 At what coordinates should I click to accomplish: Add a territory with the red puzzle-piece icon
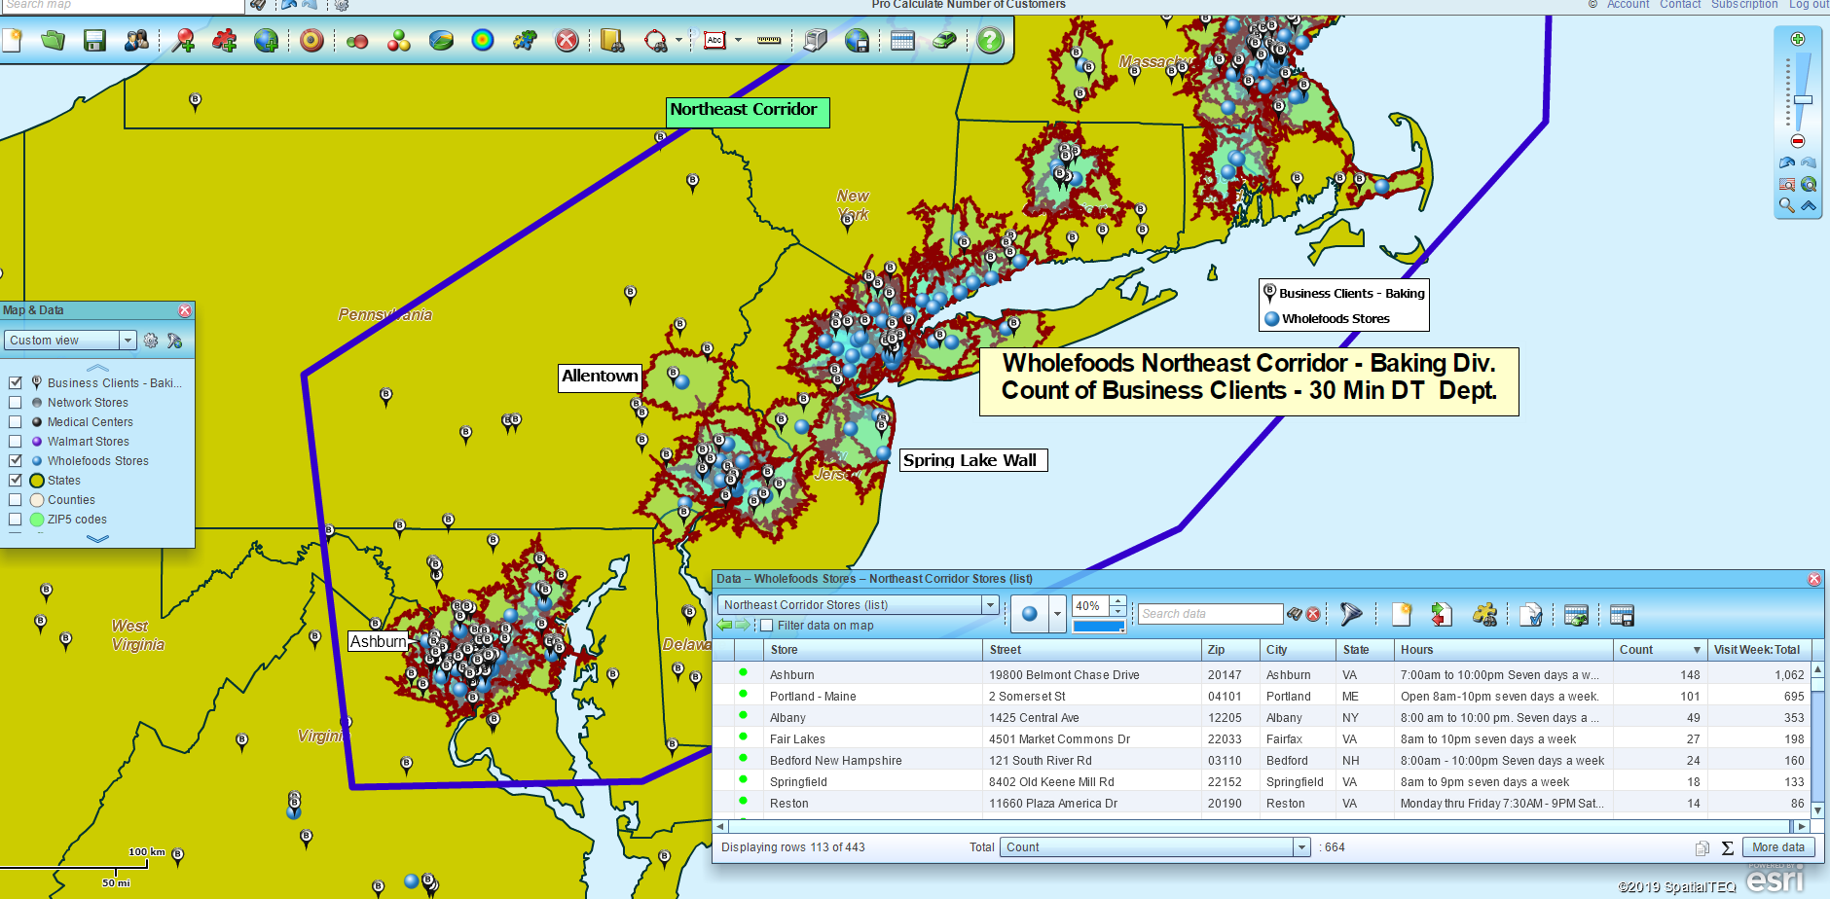coord(224,40)
